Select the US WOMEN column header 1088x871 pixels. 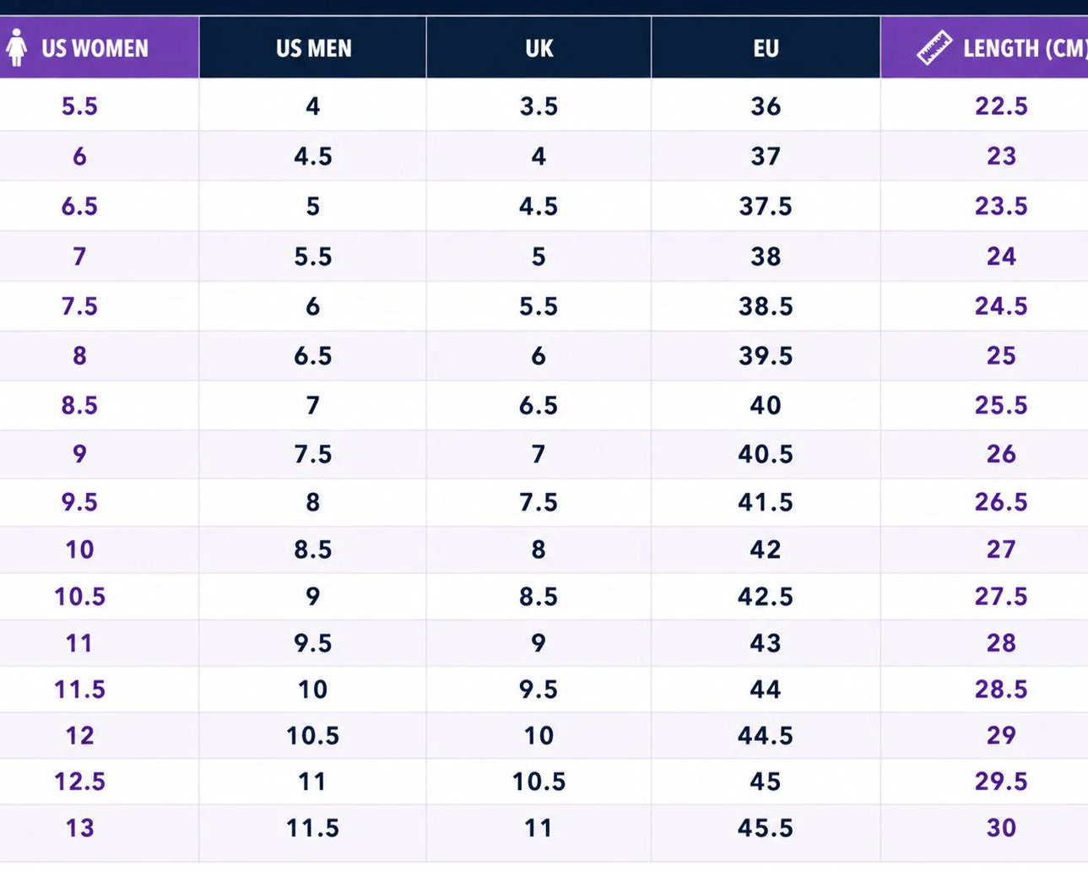point(99,48)
